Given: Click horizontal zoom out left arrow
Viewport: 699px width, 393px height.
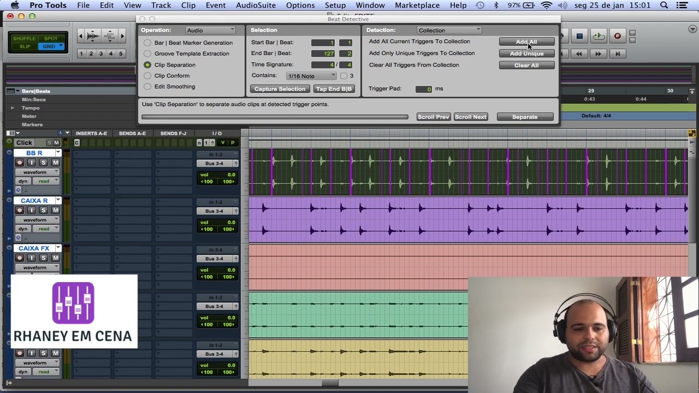Looking at the screenshot, I should coord(81,37).
